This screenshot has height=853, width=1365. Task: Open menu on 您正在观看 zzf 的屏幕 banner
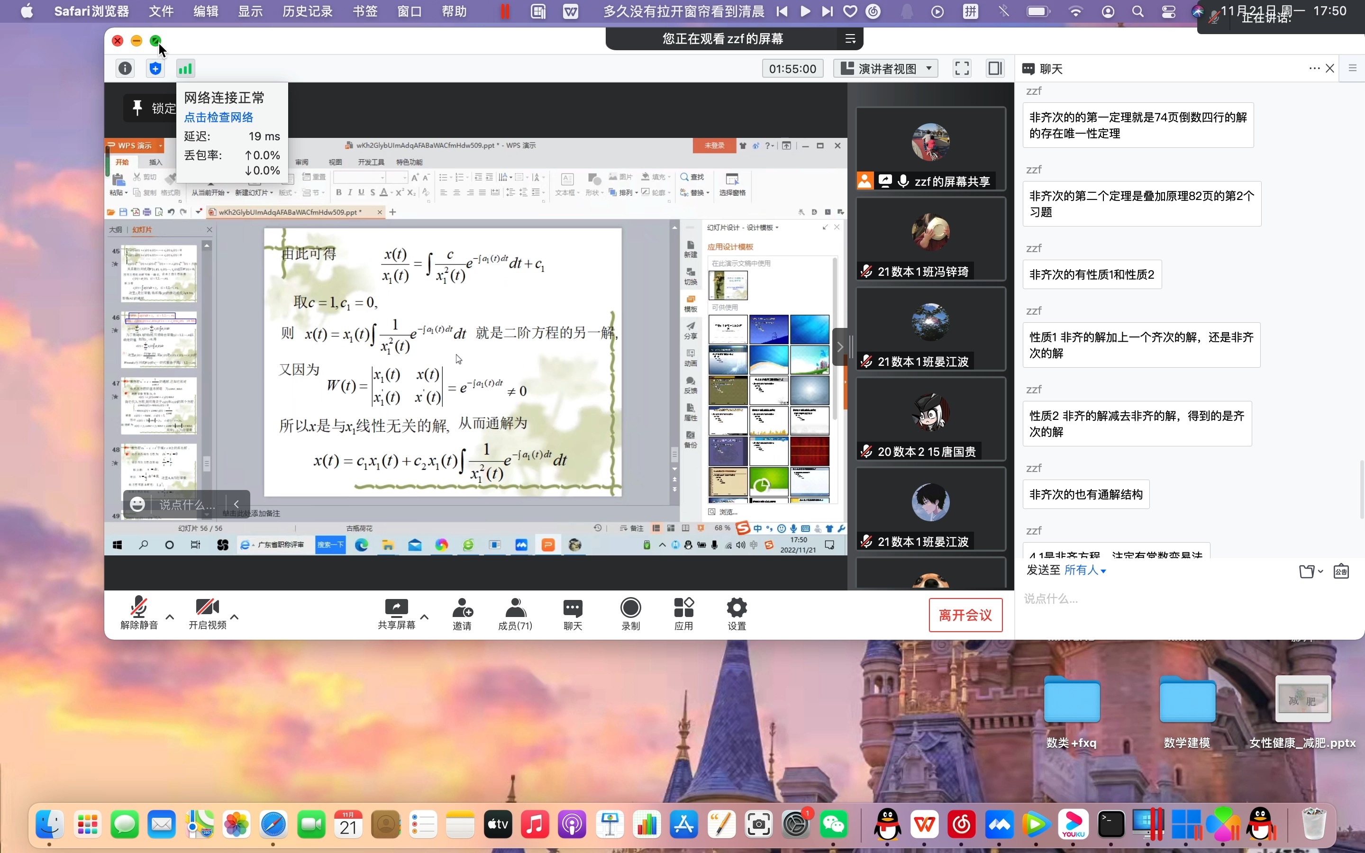pos(850,38)
